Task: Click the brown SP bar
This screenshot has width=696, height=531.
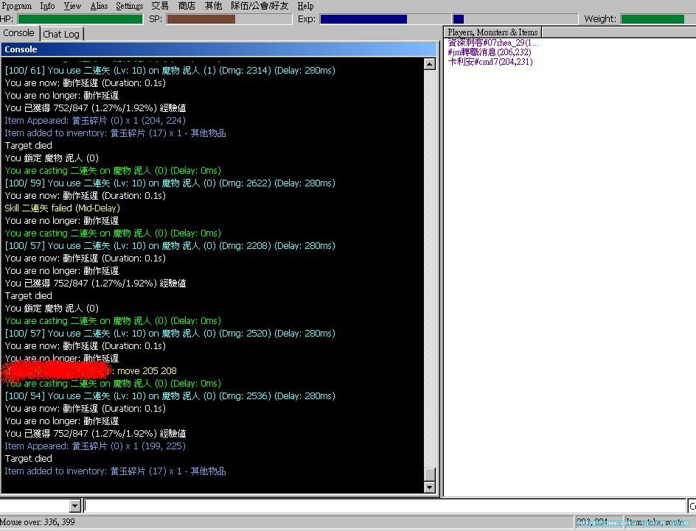Action: [x=201, y=19]
